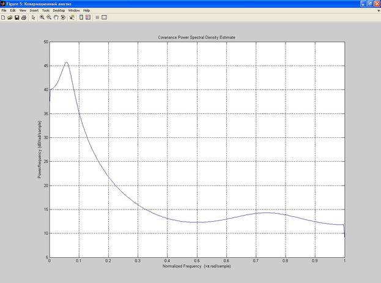Screen dimensions: 381x283
Task: Click the plot title 'Covariance Power Spectral Density Estimate'
Action: 196,38
